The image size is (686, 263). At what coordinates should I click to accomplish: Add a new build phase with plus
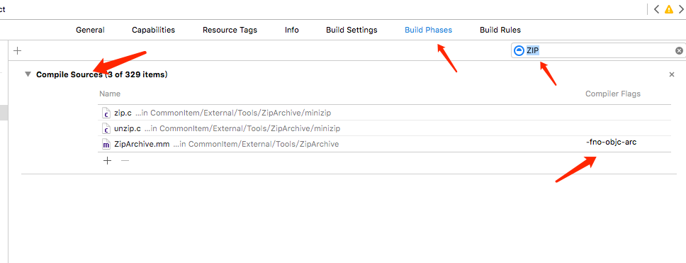[17, 51]
